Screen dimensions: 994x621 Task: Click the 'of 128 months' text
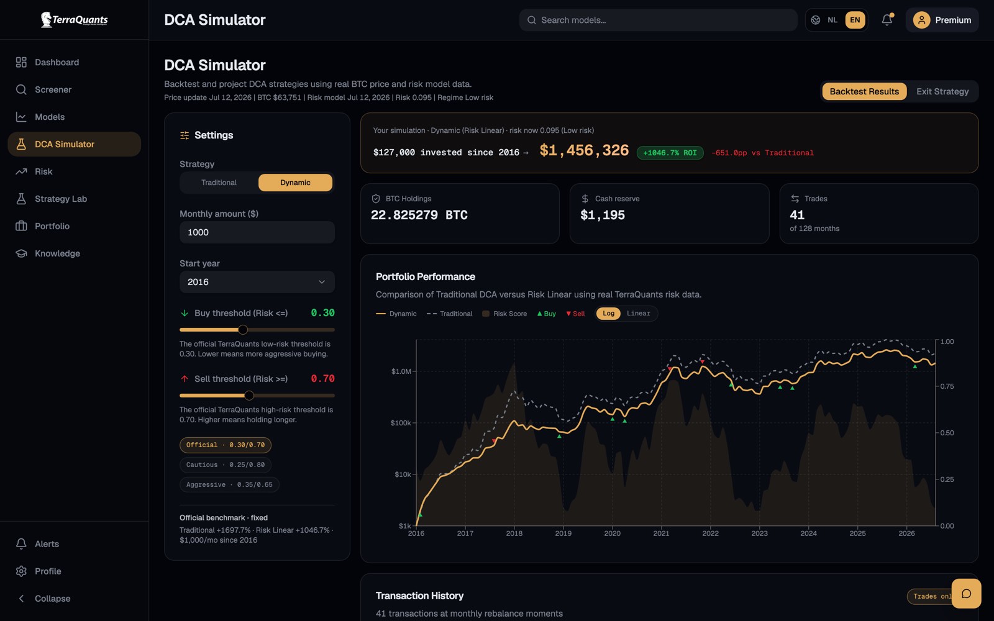coord(814,229)
